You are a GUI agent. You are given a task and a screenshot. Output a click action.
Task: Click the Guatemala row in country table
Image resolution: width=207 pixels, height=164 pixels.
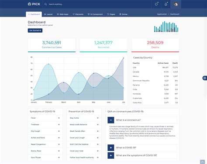click(x=155, y=98)
